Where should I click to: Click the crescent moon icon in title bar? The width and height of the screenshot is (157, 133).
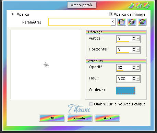131,5
